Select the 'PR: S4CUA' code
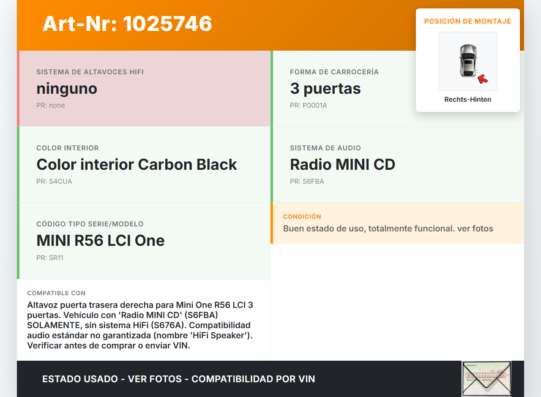Screen dimensions: 541x397 54,182
